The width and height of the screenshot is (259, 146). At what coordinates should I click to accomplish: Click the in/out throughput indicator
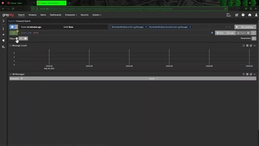point(229,15)
